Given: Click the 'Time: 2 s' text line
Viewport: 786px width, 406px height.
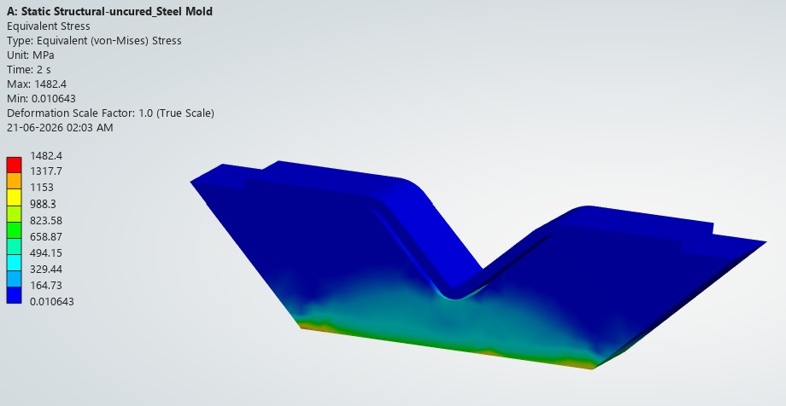Looking at the screenshot, I should pos(29,70).
